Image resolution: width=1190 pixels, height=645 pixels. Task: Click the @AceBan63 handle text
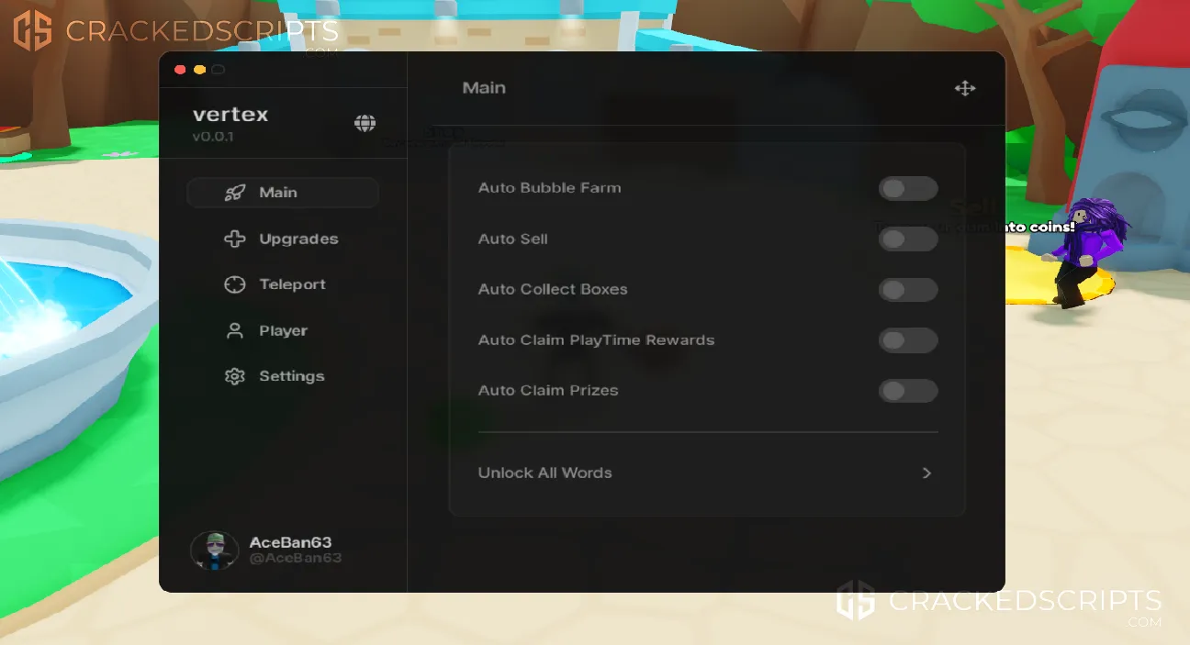[296, 558]
